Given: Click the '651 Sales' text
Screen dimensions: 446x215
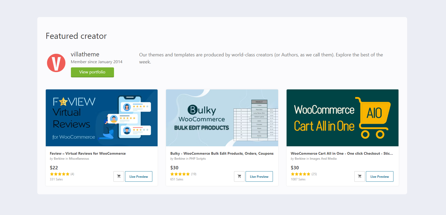Looking at the screenshot, I should tap(177, 179).
